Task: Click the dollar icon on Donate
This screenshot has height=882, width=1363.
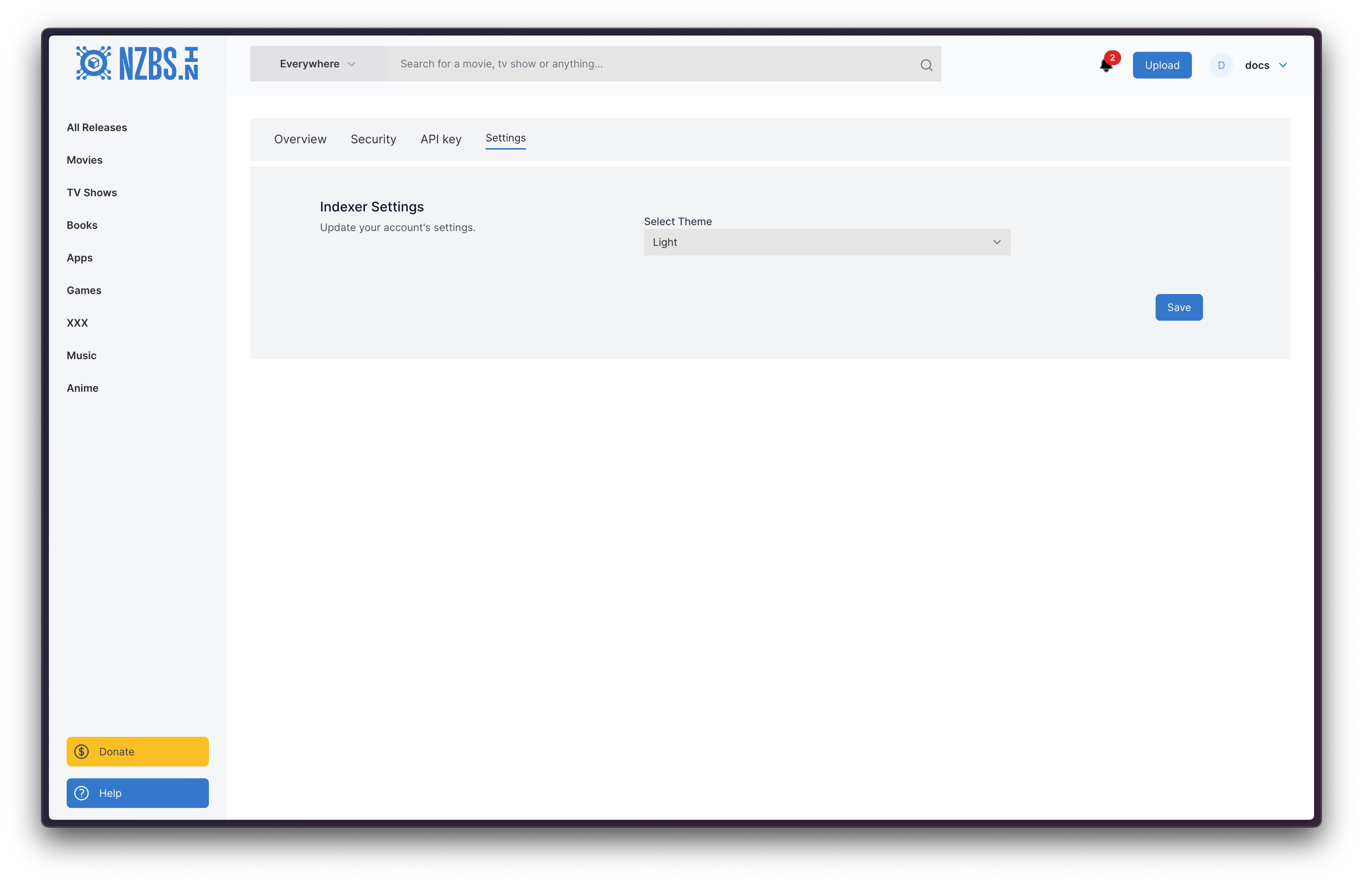Action: pos(82,752)
